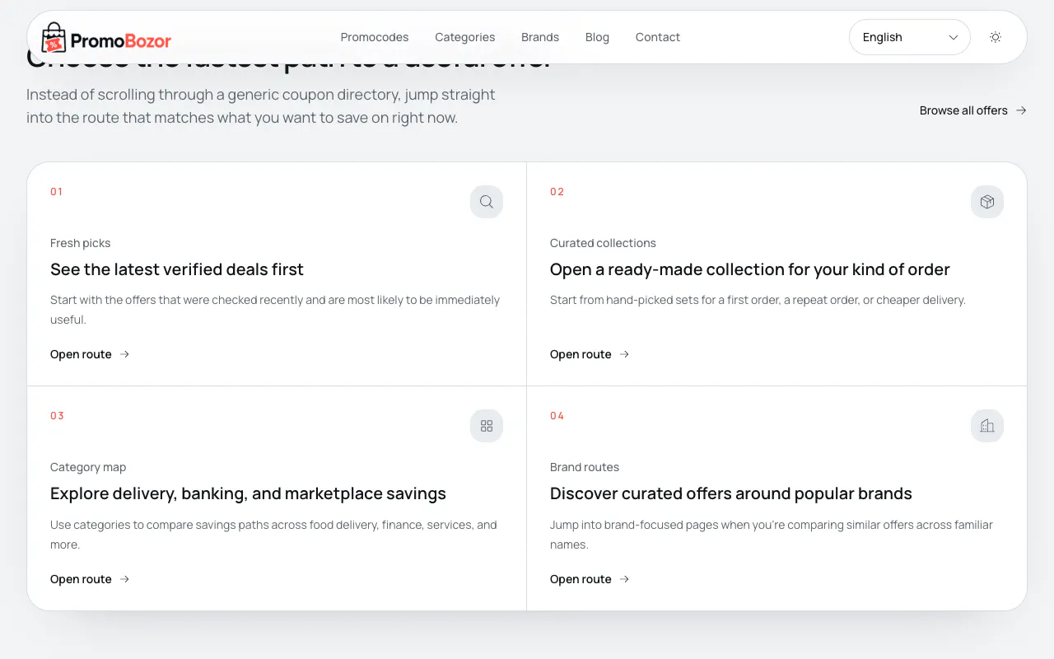
Task: Click the grid icon in Category map card
Action: coord(487,426)
